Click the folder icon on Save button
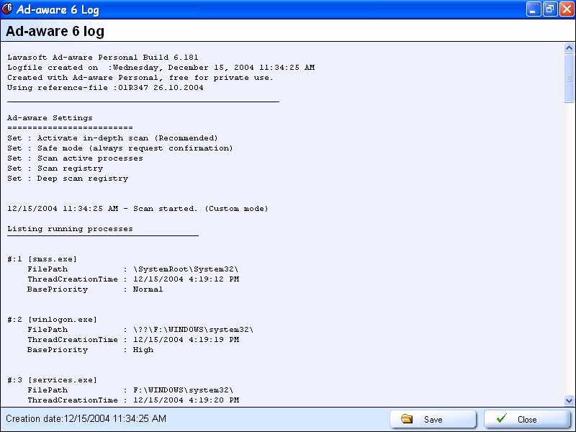Screen dimensions: 576x432 click(x=407, y=419)
